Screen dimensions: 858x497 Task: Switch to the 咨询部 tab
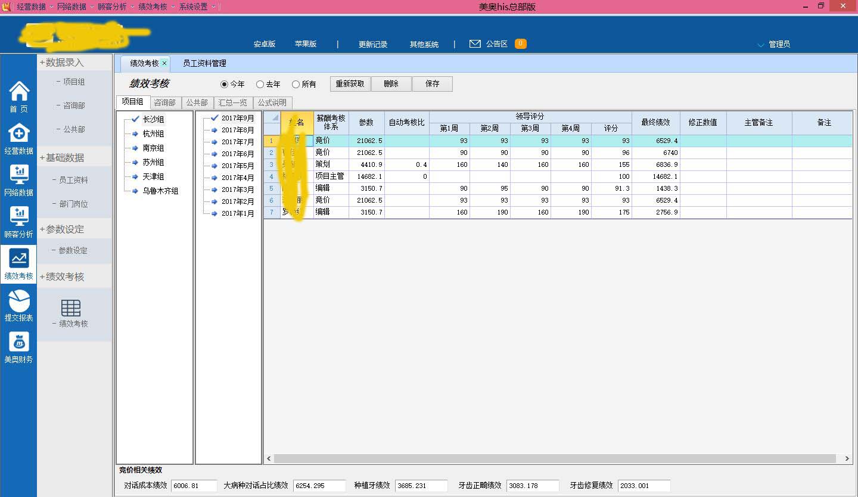tap(164, 102)
